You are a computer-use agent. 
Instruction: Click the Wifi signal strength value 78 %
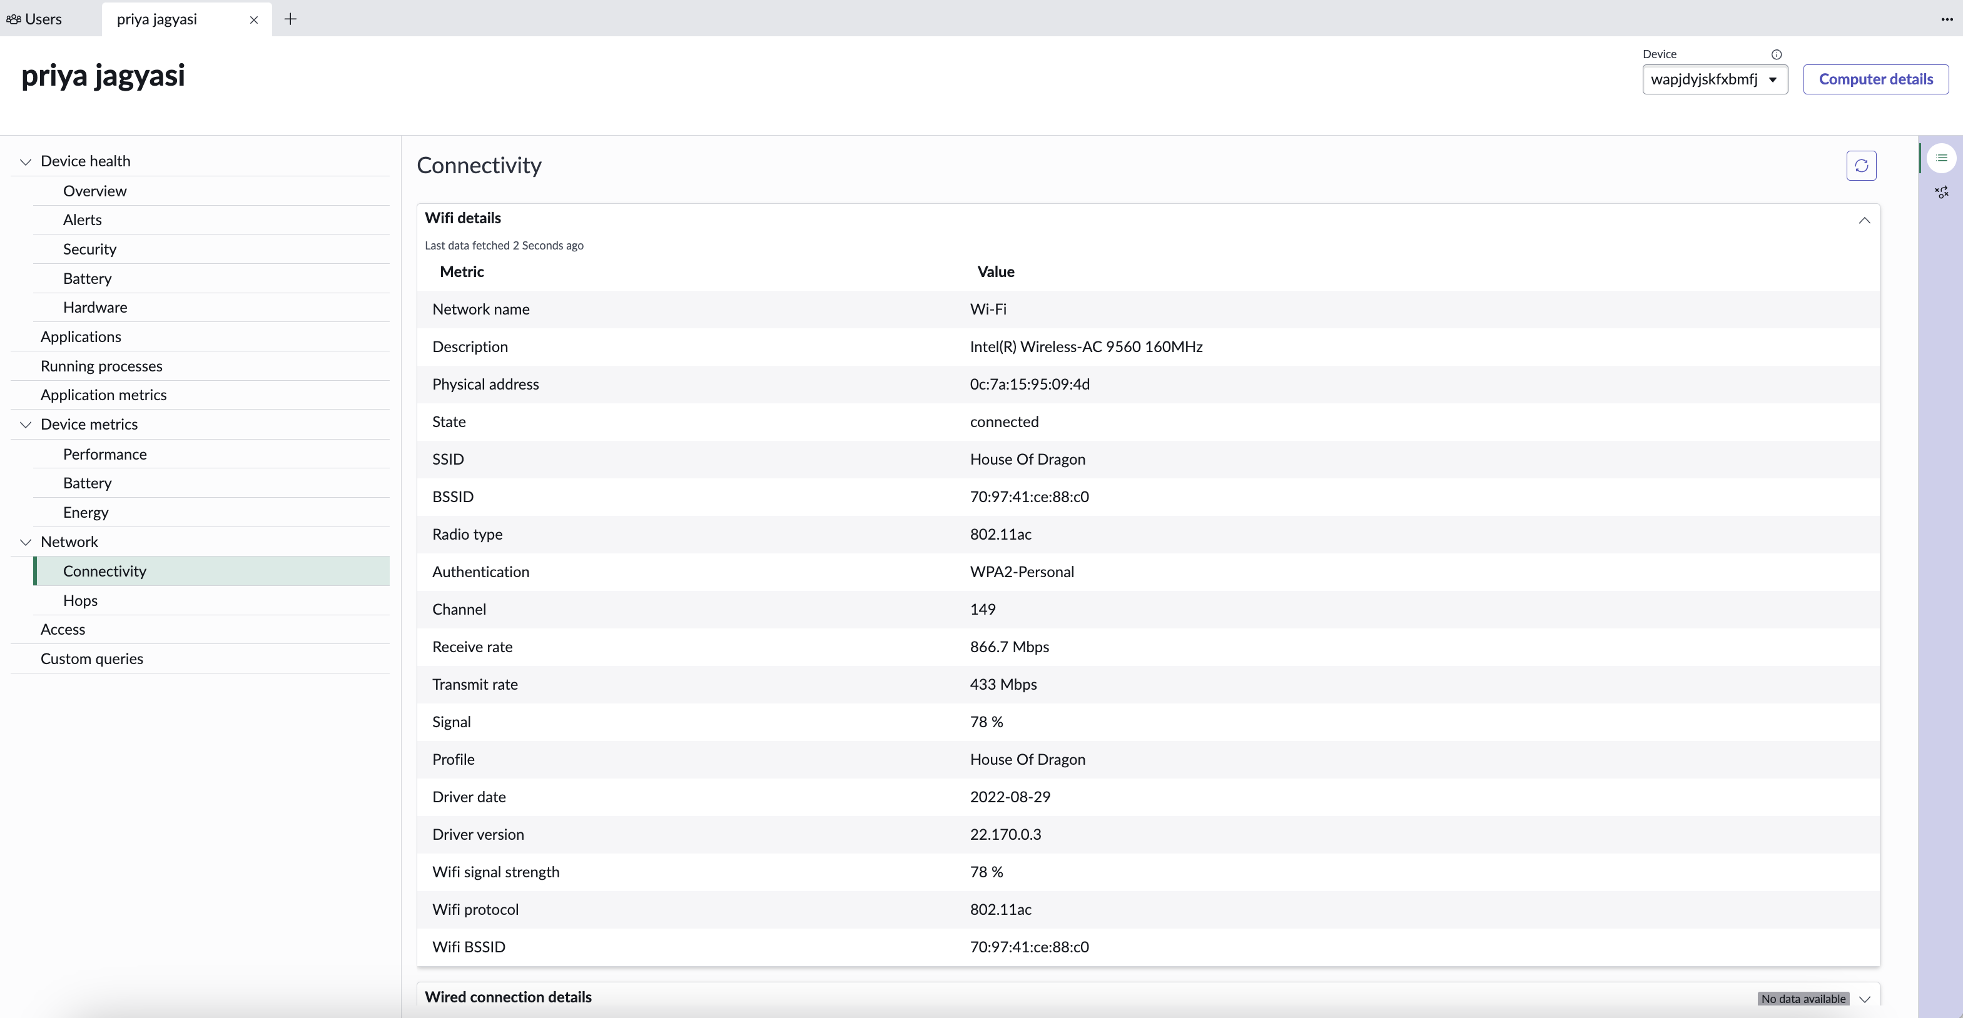(986, 872)
